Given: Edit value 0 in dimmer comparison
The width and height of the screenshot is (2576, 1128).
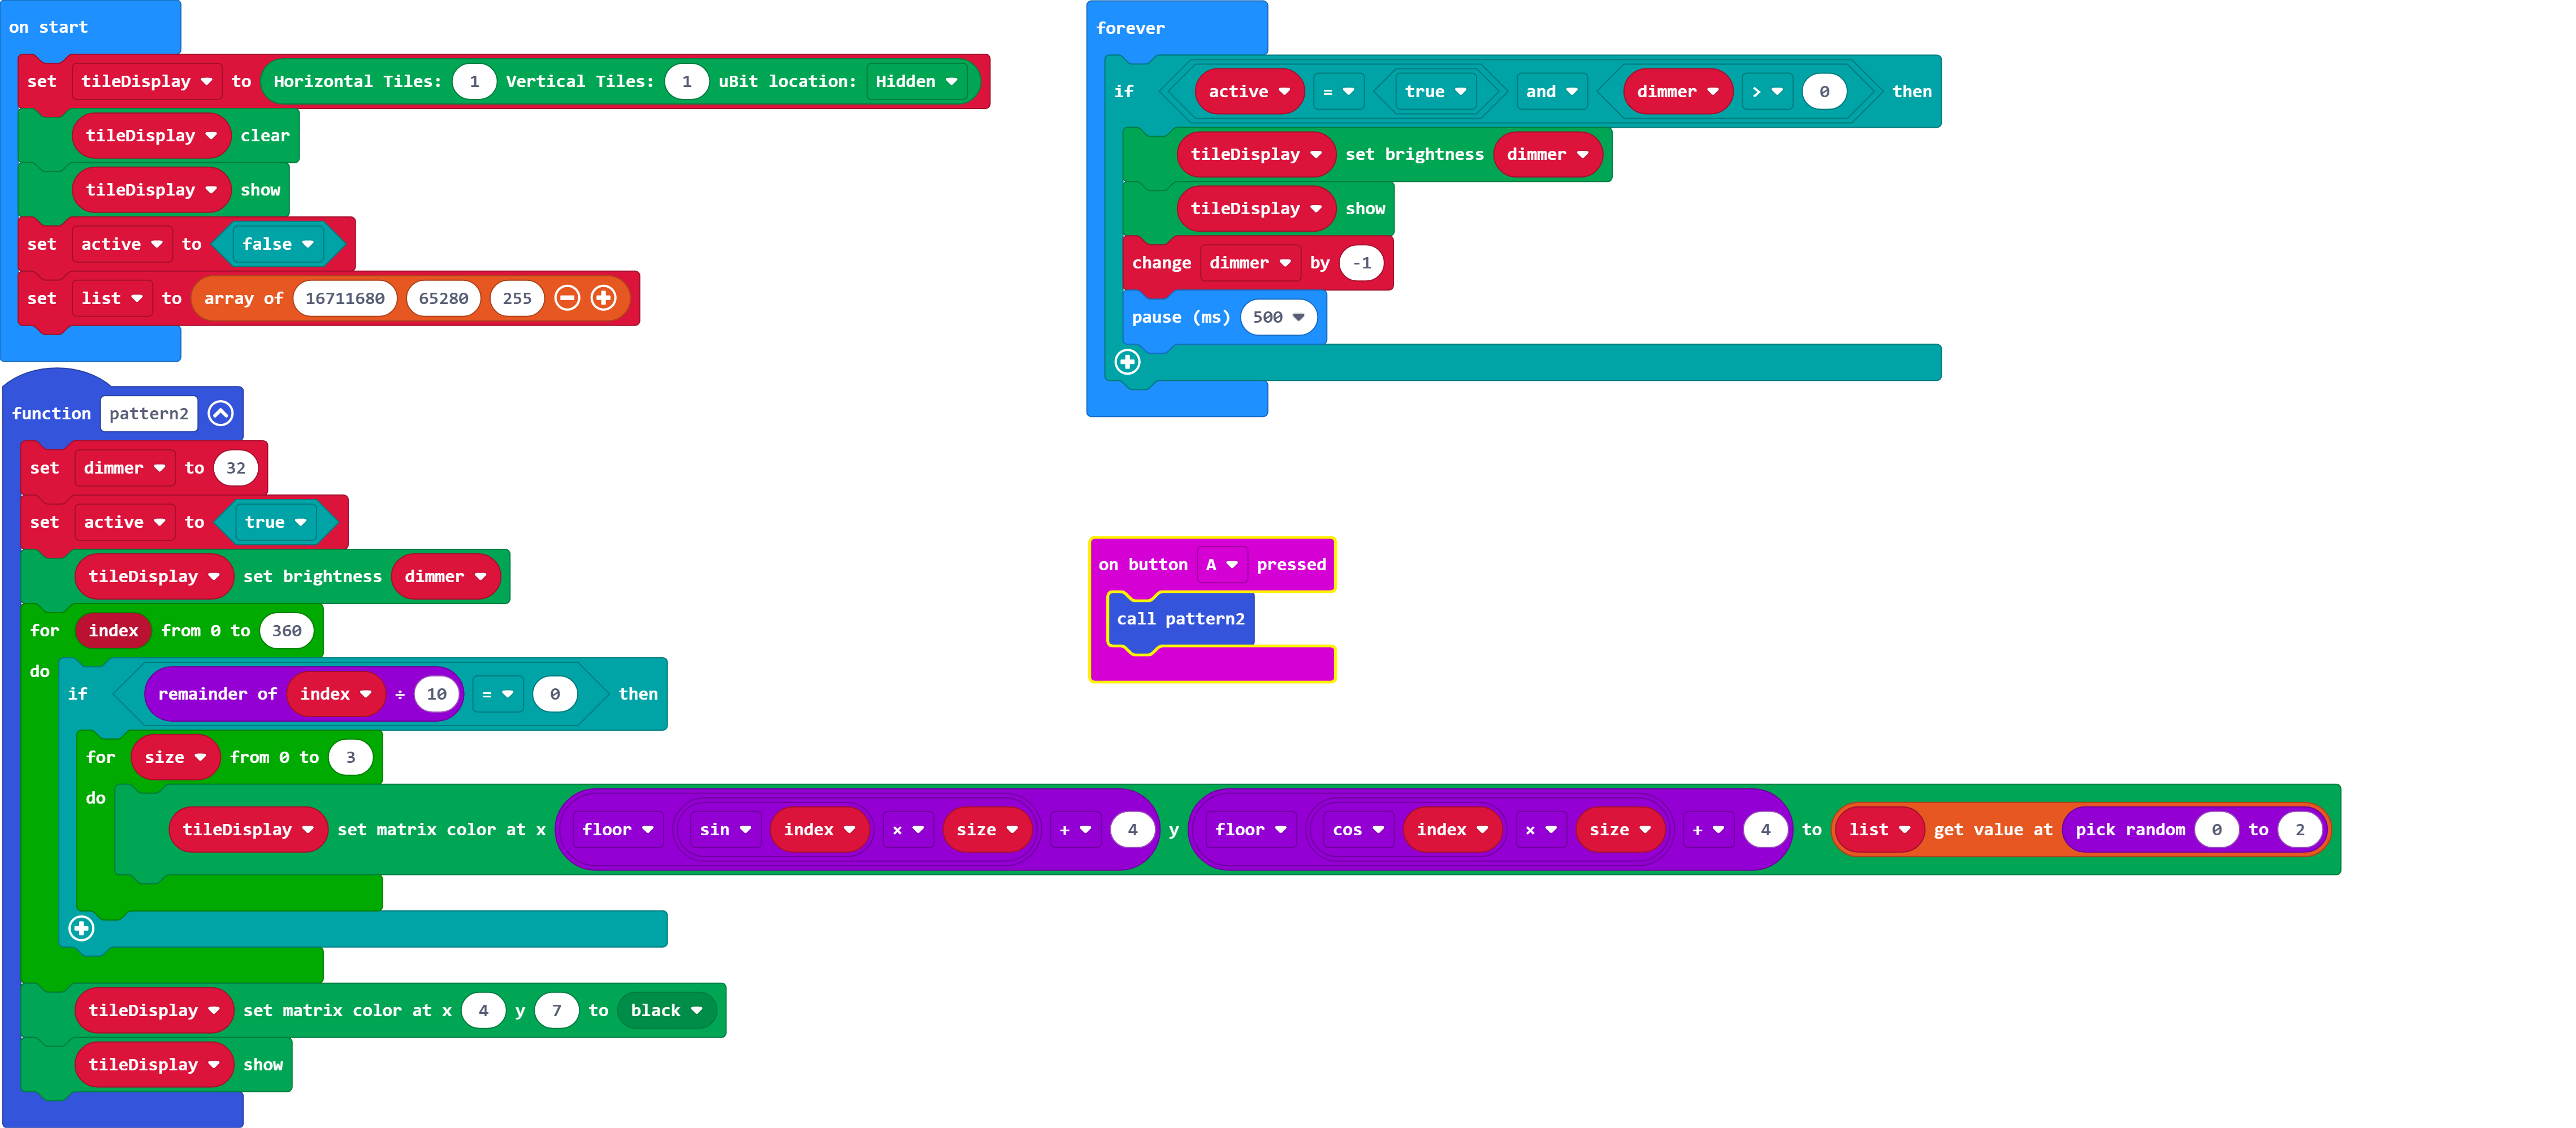Looking at the screenshot, I should point(1824,91).
